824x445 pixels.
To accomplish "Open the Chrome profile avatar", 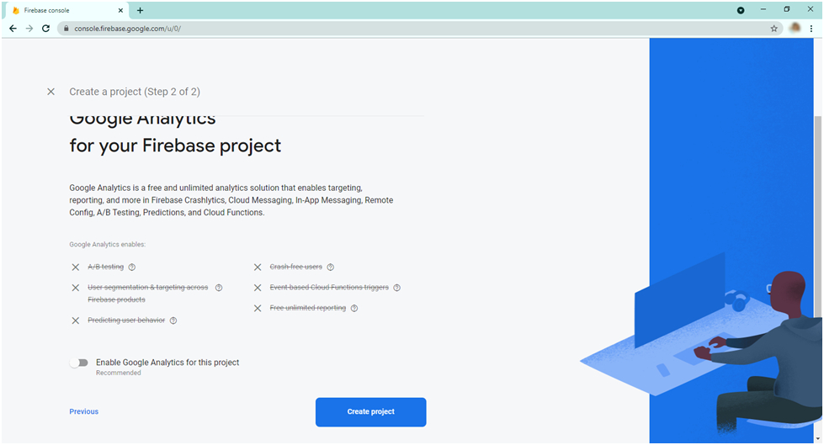I will click(x=795, y=28).
